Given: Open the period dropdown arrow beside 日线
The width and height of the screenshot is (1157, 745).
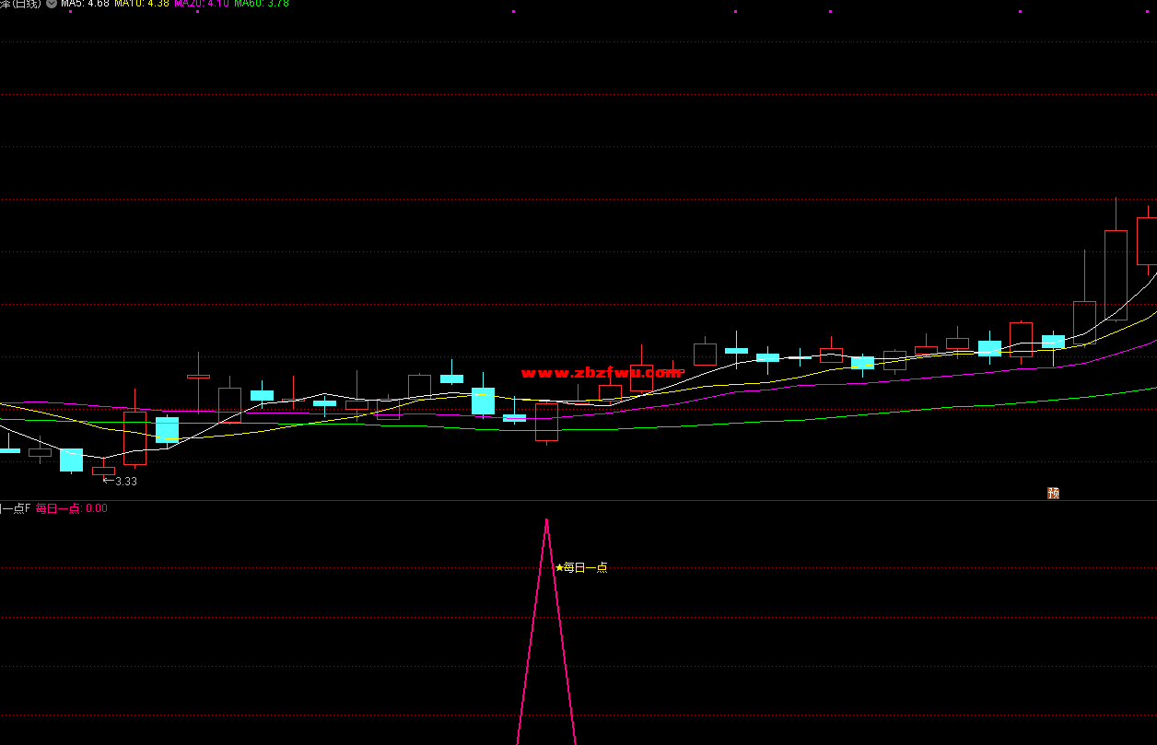Looking at the screenshot, I should 52,4.
